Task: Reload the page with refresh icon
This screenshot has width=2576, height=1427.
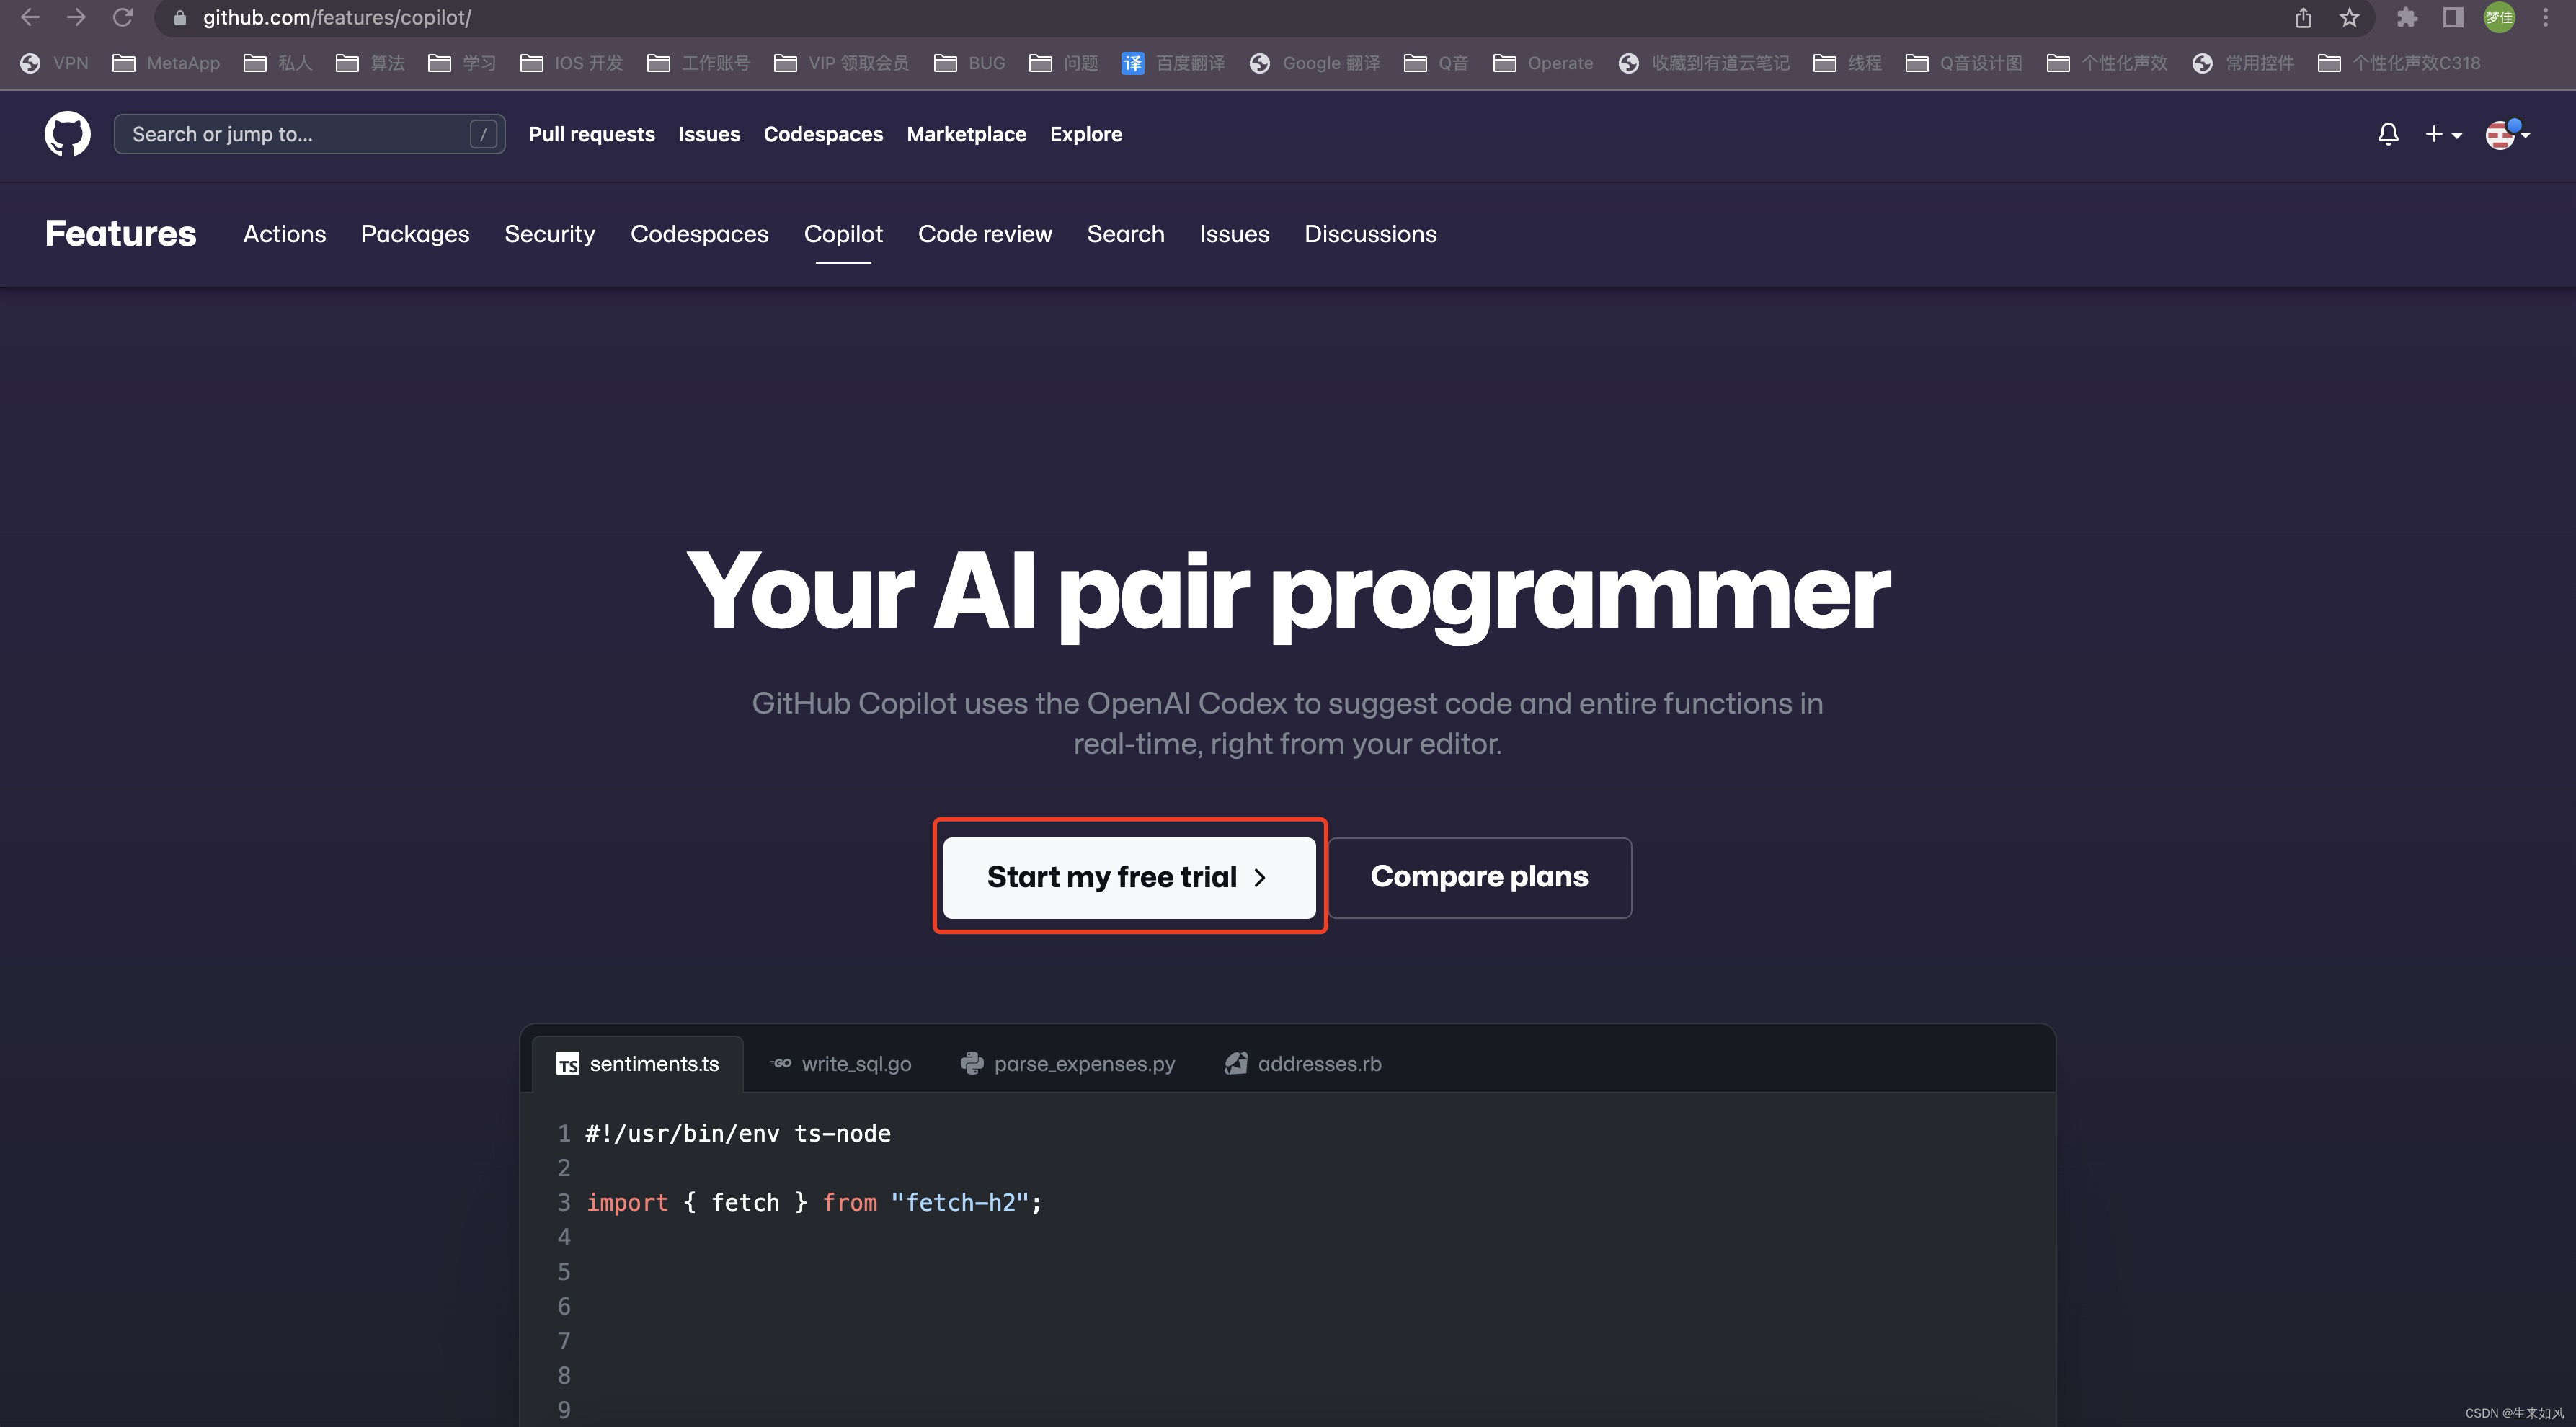Action: point(122,18)
